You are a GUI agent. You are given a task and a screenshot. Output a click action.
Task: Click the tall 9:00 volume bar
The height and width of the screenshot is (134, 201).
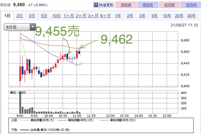point(20,102)
